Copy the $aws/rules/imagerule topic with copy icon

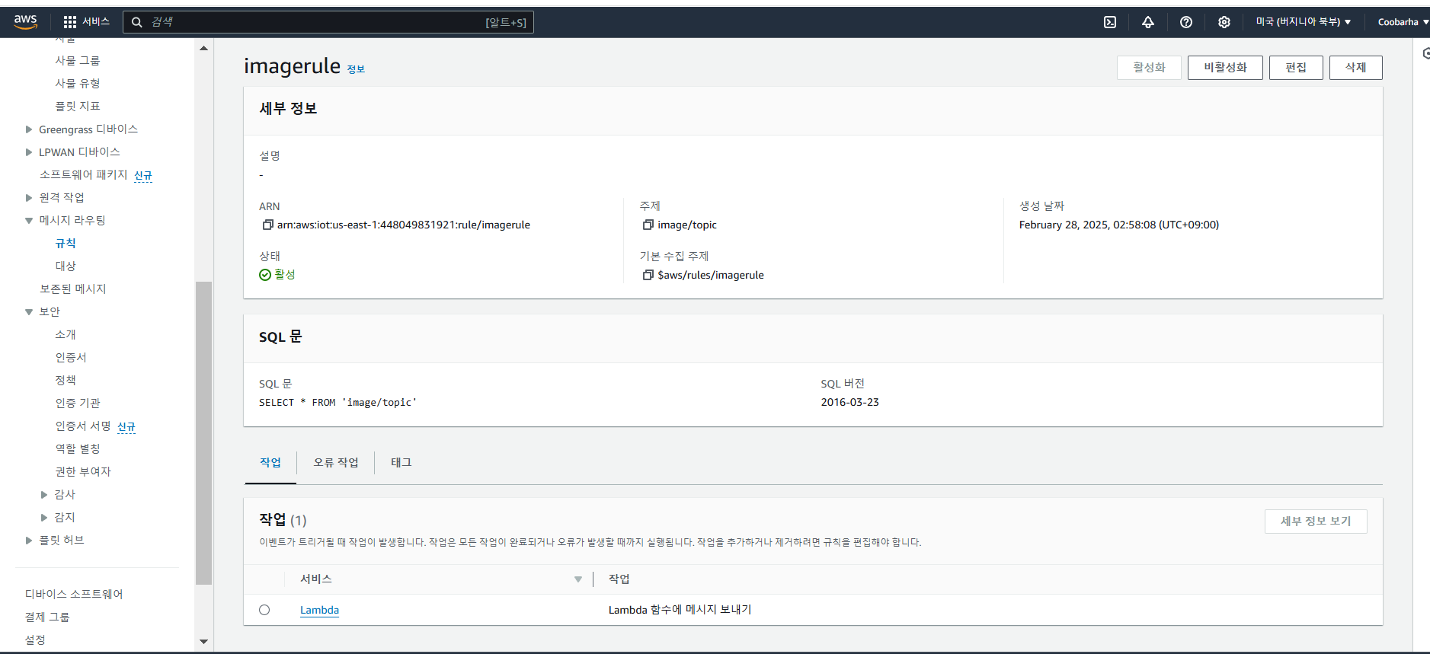tap(648, 275)
